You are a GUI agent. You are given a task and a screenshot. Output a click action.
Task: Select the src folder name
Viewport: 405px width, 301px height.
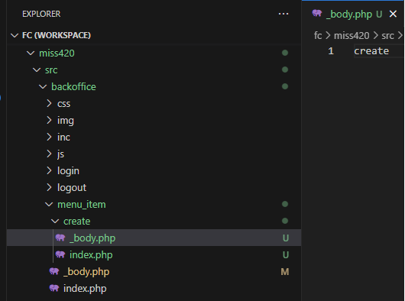pyautogui.click(x=51, y=70)
